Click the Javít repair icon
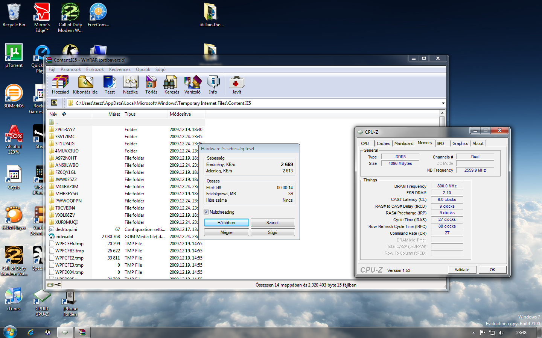 click(x=237, y=85)
